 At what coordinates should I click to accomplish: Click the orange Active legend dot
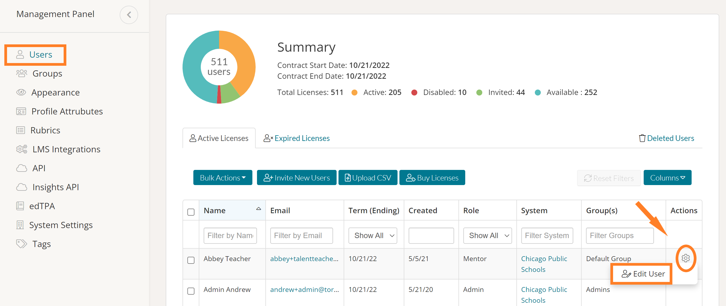click(x=354, y=93)
